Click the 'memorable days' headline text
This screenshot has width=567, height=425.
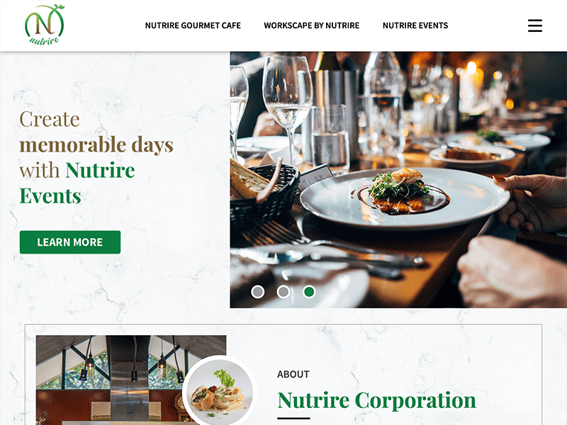[96, 144]
